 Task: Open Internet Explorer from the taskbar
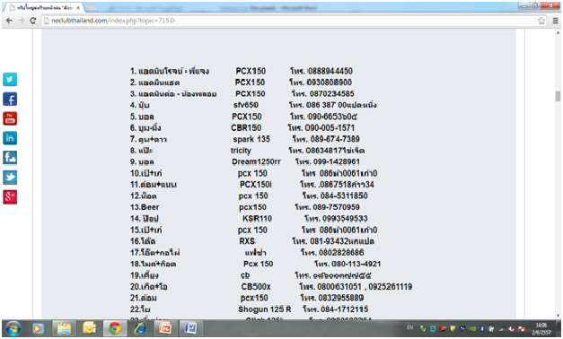140,328
